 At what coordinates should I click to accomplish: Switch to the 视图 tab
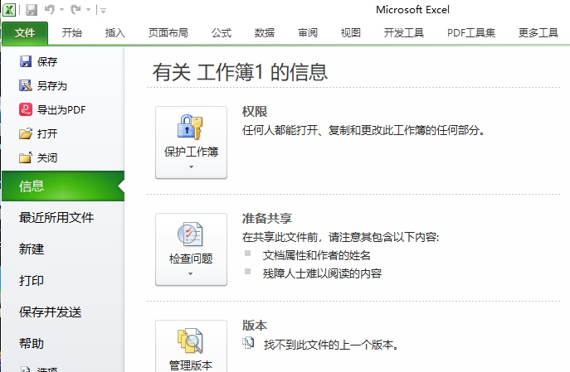click(x=350, y=33)
